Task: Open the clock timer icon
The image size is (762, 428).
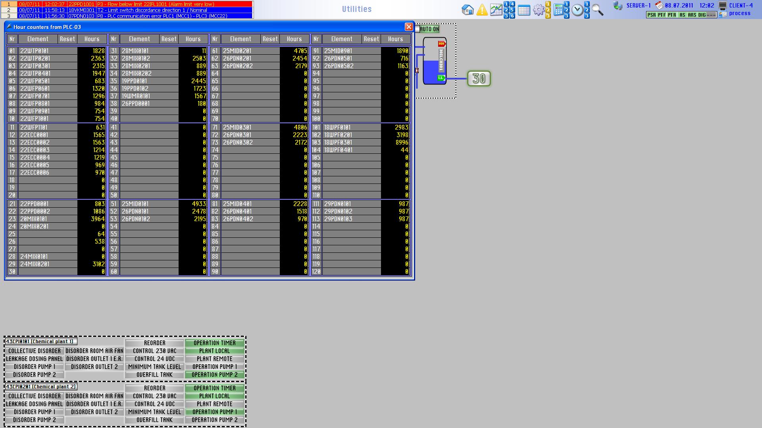Action: [x=577, y=10]
